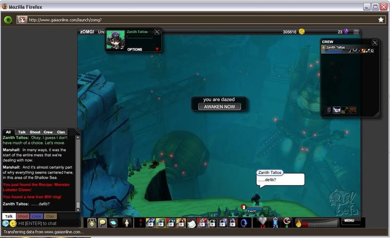Click the Gaia site favicon
Viewport: 390px width, 238px height.
pyautogui.click(x=22, y=20)
